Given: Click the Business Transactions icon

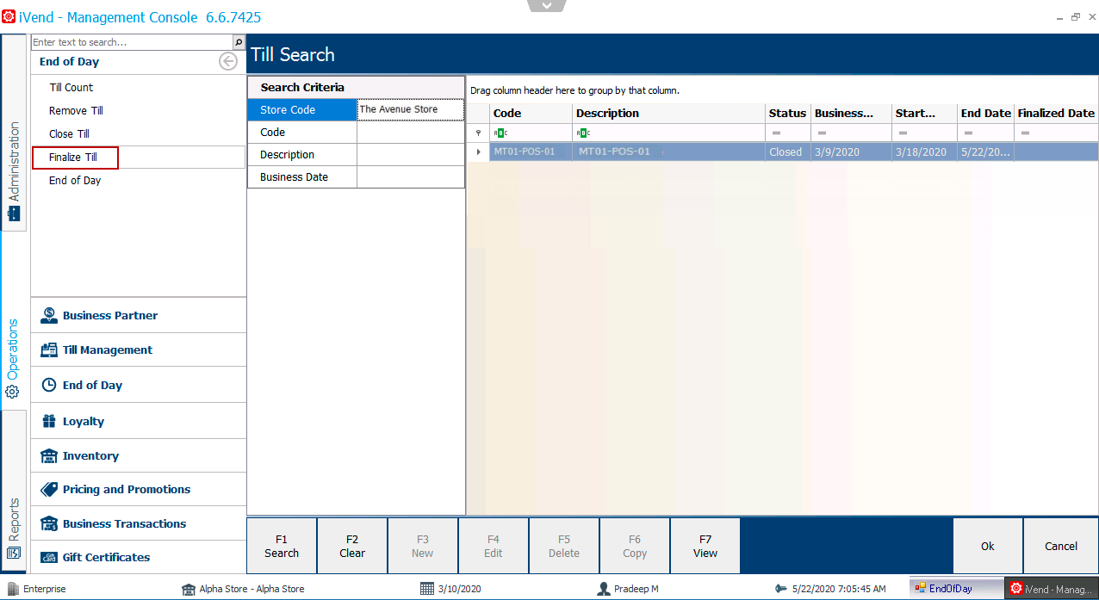Looking at the screenshot, I should pos(48,523).
